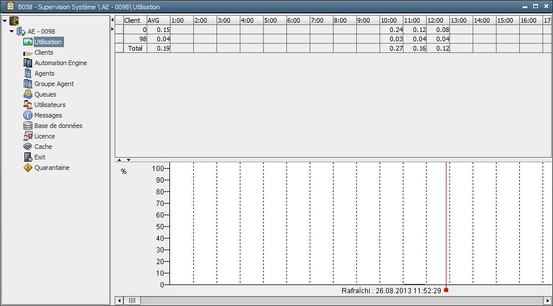The height and width of the screenshot is (306, 553).
Task: Click the Quarantaine warning icon
Action: pyautogui.click(x=28, y=168)
